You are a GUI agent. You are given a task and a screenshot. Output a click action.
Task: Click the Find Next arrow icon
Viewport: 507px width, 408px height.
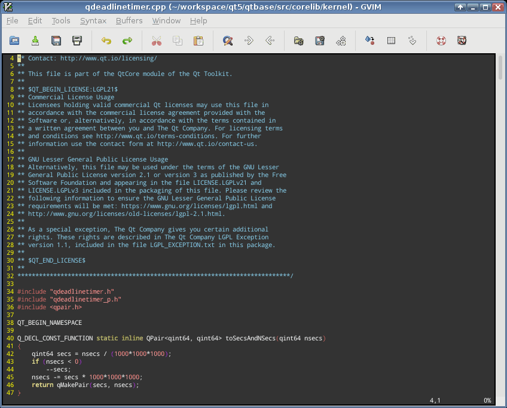pyautogui.click(x=249, y=41)
